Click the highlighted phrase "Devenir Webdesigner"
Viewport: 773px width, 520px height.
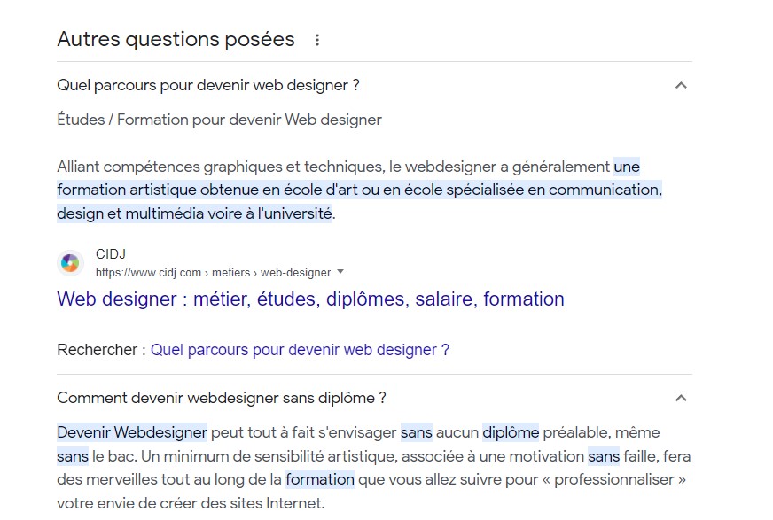(x=132, y=433)
